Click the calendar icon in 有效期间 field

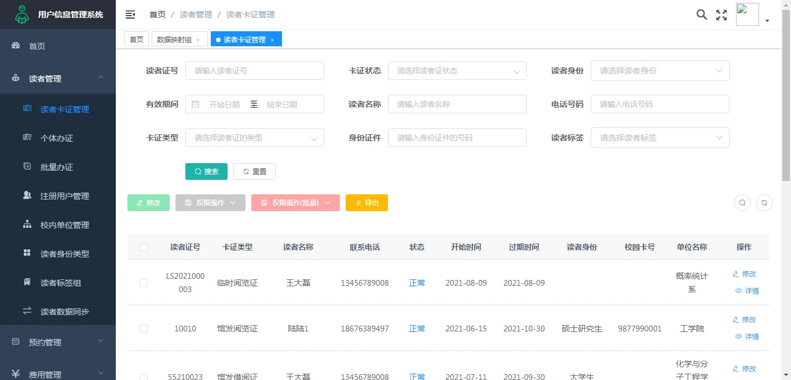196,104
